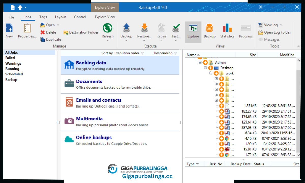Open the Destination Folder
Image resolution: width=305 pixels, height=183 pixels.
(81, 32)
